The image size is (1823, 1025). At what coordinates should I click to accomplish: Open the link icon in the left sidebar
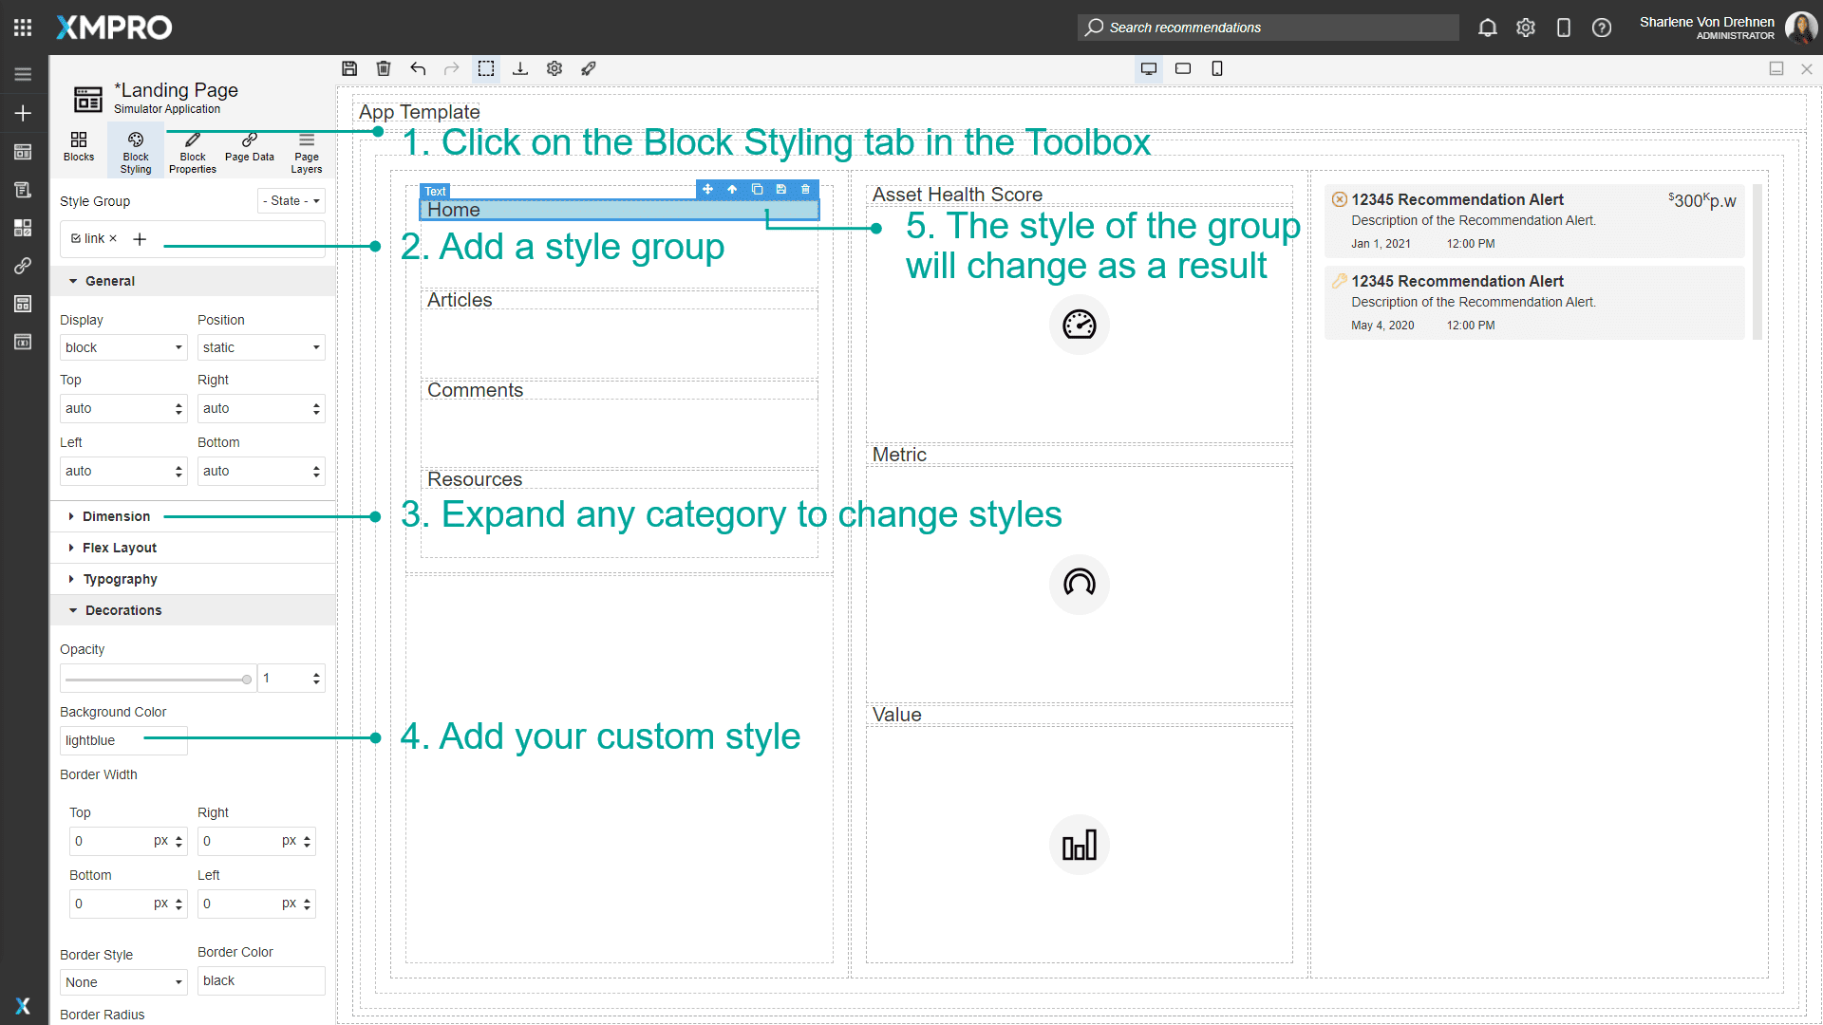(x=23, y=266)
